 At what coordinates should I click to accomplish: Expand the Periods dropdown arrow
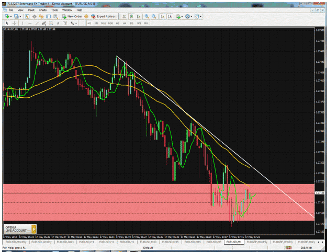tap(191, 16)
